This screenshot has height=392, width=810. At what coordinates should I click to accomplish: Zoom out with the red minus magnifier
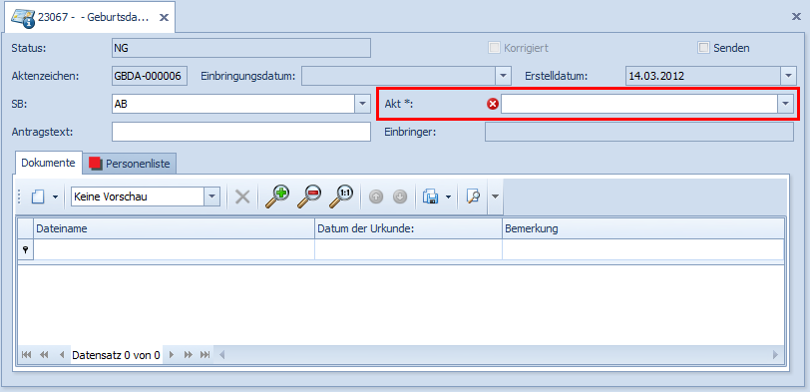(x=309, y=196)
